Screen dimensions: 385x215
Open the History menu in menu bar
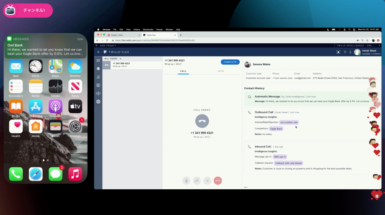coord(137,30)
